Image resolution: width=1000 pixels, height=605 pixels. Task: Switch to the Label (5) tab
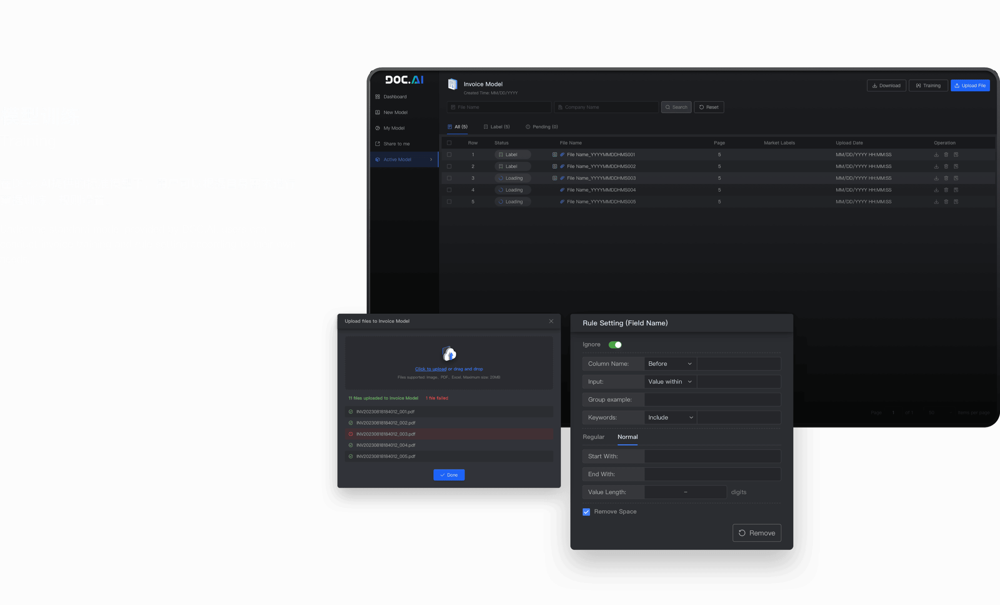[496, 127]
